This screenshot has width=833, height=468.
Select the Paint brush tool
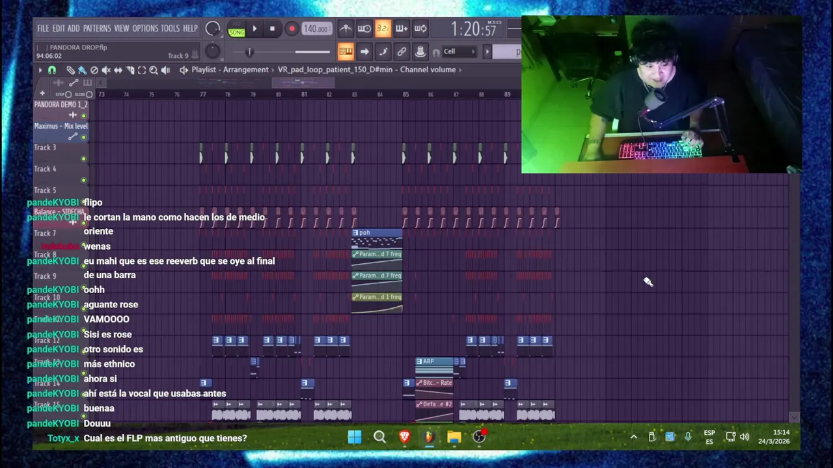82,70
